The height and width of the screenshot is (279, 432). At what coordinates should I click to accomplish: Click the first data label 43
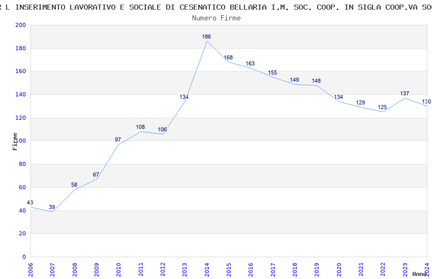(x=30, y=202)
